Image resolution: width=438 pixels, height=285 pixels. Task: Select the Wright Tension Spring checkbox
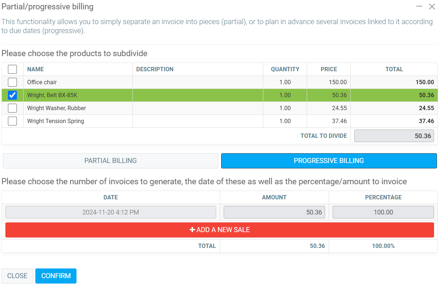[x=12, y=121]
